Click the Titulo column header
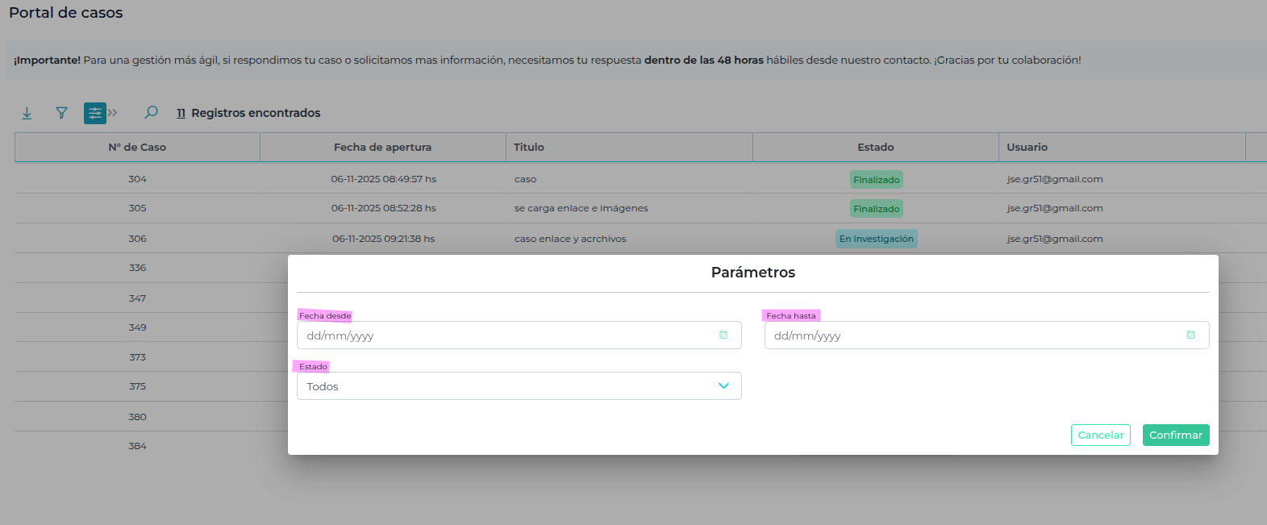 click(x=529, y=148)
